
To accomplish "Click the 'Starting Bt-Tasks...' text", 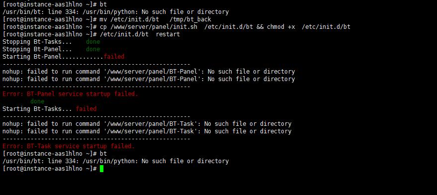I will click(37, 109).
